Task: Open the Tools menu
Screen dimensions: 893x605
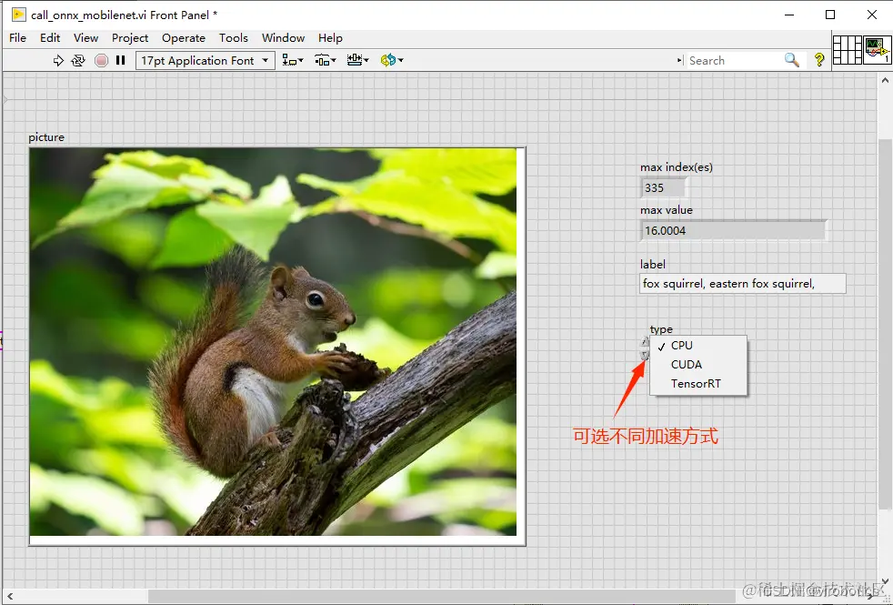Action: tap(234, 37)
